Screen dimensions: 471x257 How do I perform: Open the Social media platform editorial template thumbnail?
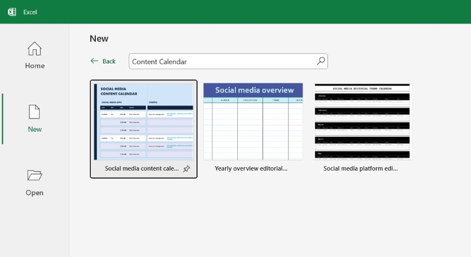point(362,121)
